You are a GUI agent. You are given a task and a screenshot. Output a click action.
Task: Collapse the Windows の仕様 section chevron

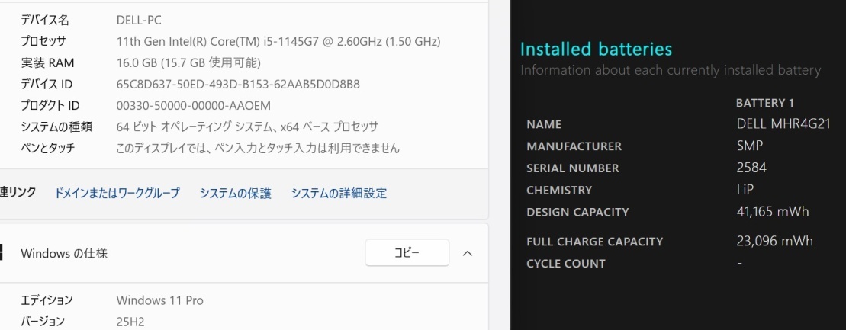[x=468, y=253]
